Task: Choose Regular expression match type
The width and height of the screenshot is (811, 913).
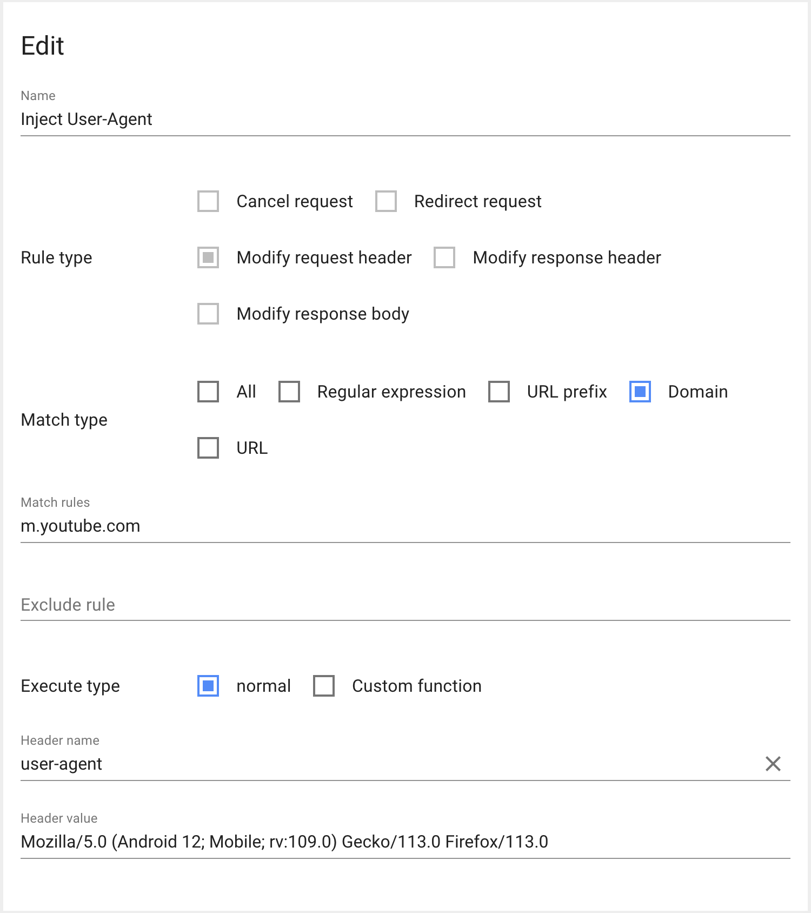Action: click(x=289, y=392)
